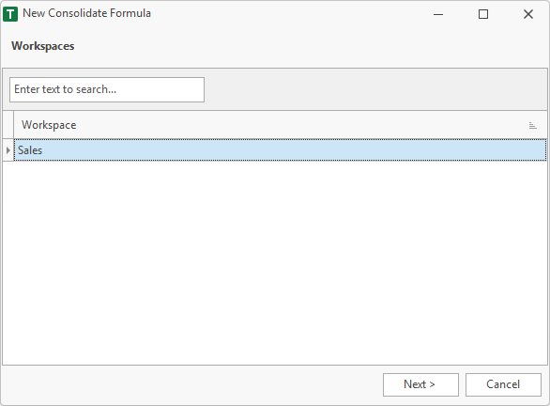Focus the 'Enter text to search...' field

[x=107, y=90]
